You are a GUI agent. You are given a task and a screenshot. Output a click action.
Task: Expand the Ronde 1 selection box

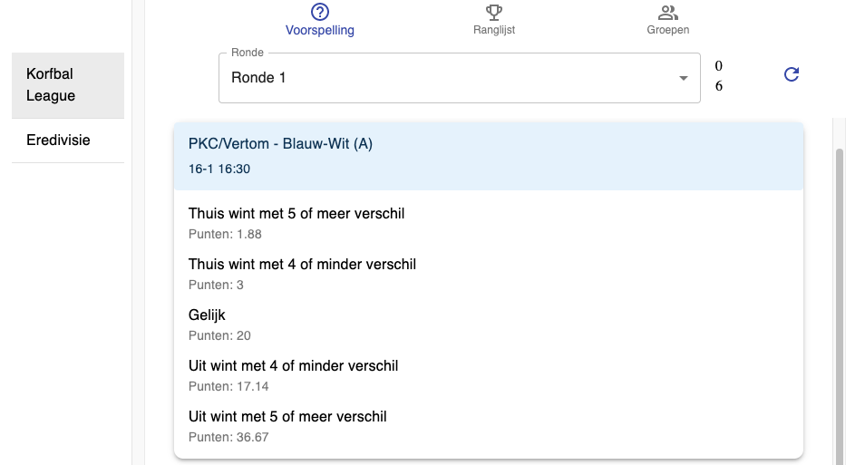460,78
